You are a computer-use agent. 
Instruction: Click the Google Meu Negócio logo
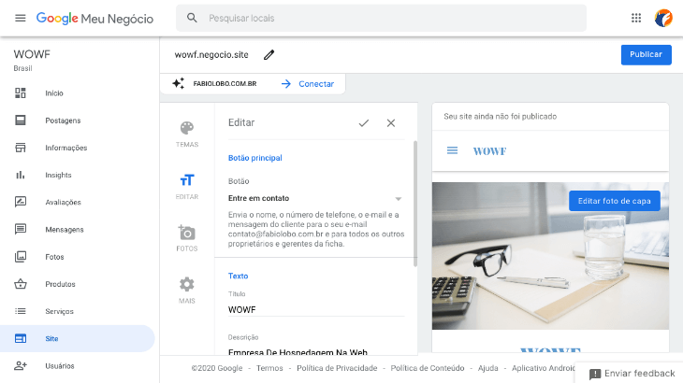click(94, 19)
